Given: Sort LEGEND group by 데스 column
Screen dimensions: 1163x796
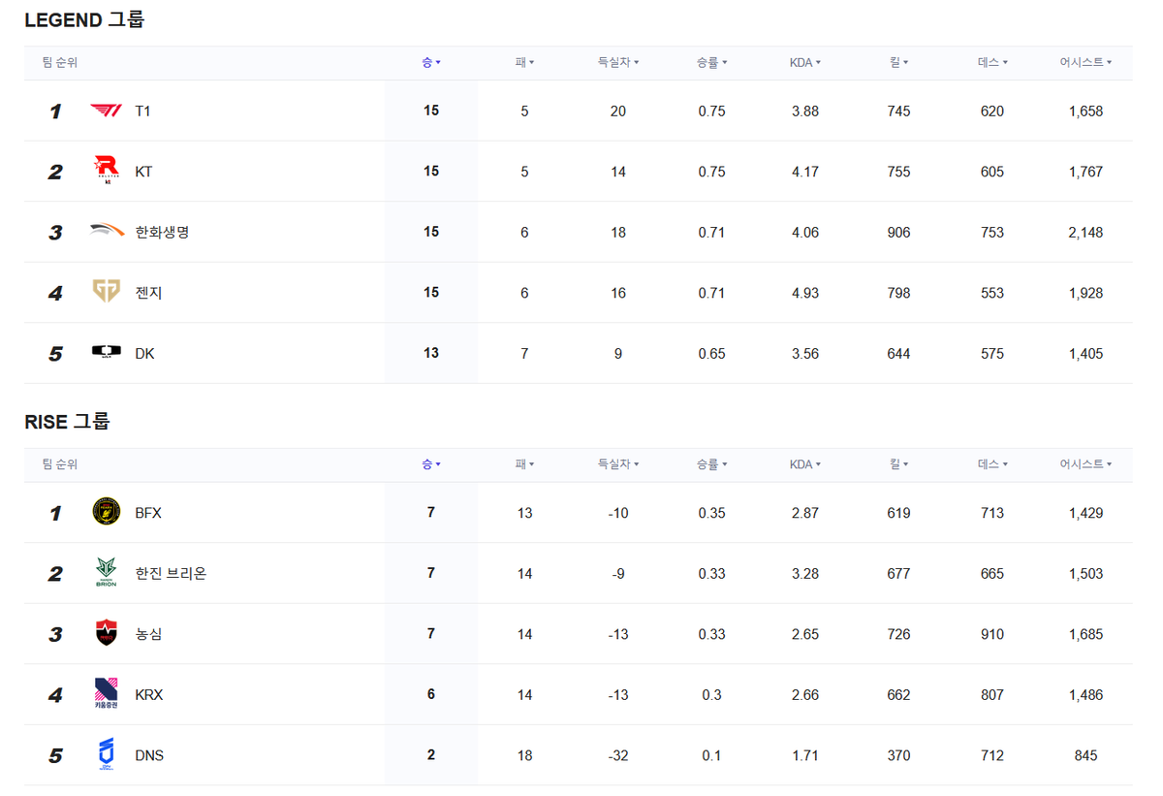Looking at the screenshot, I should pos(992,62).
